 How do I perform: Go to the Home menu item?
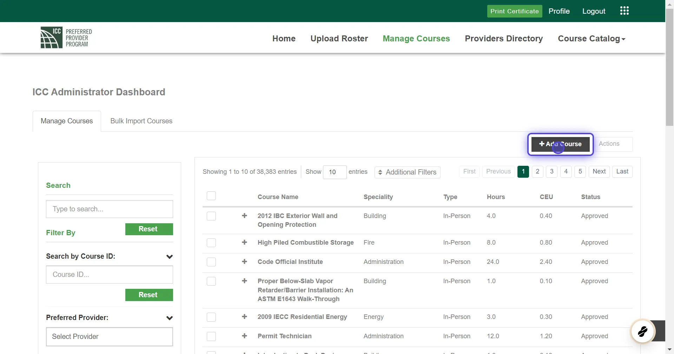(284, 39)
